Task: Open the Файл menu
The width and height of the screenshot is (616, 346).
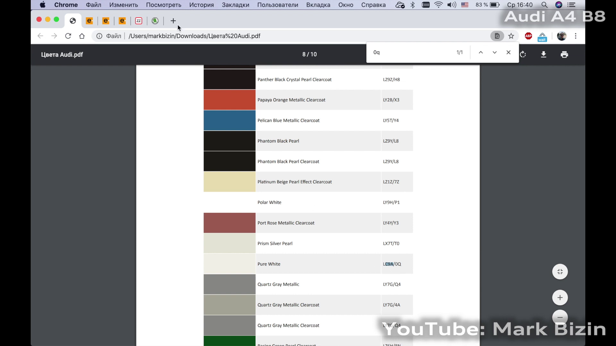Action: (93, 5)
